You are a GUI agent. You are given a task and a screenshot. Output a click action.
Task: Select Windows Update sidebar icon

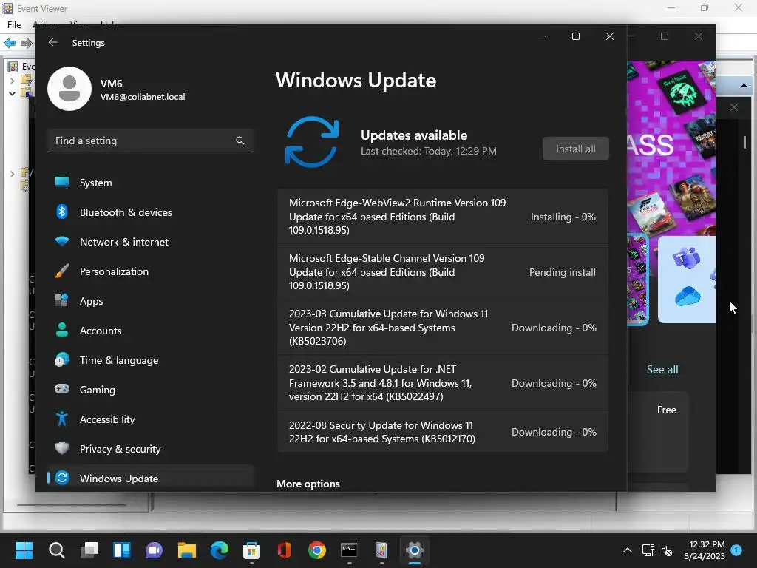pos(62,479)
